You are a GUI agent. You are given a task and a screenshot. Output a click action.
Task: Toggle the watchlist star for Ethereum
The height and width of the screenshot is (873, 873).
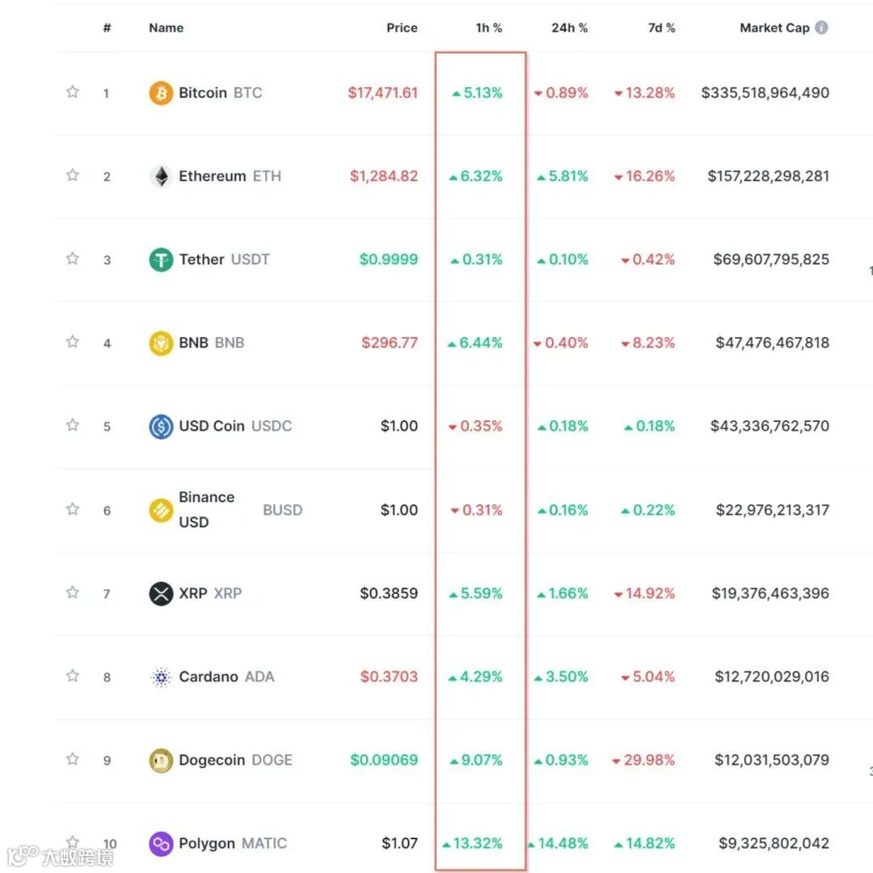pos(73,175)
